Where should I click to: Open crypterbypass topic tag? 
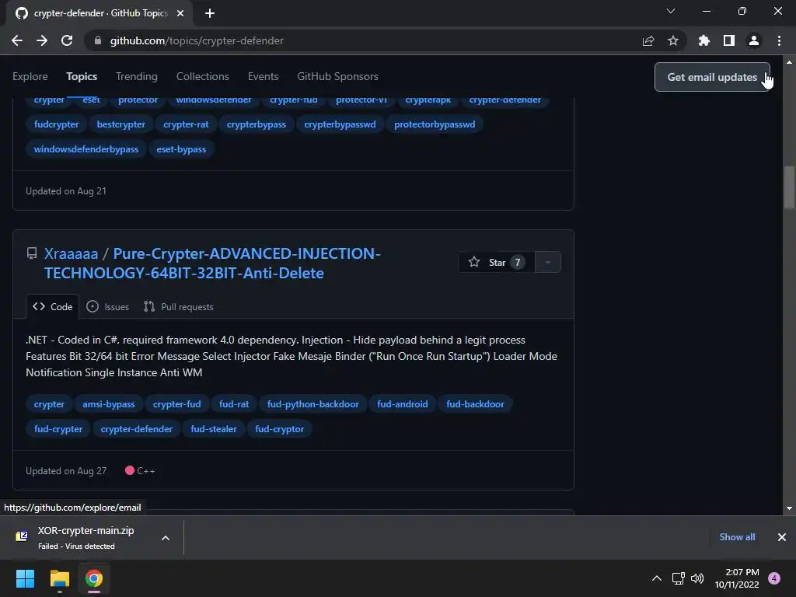click(x=257, y=124)
